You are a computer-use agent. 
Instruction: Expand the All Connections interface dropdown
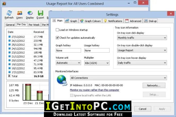119,78
